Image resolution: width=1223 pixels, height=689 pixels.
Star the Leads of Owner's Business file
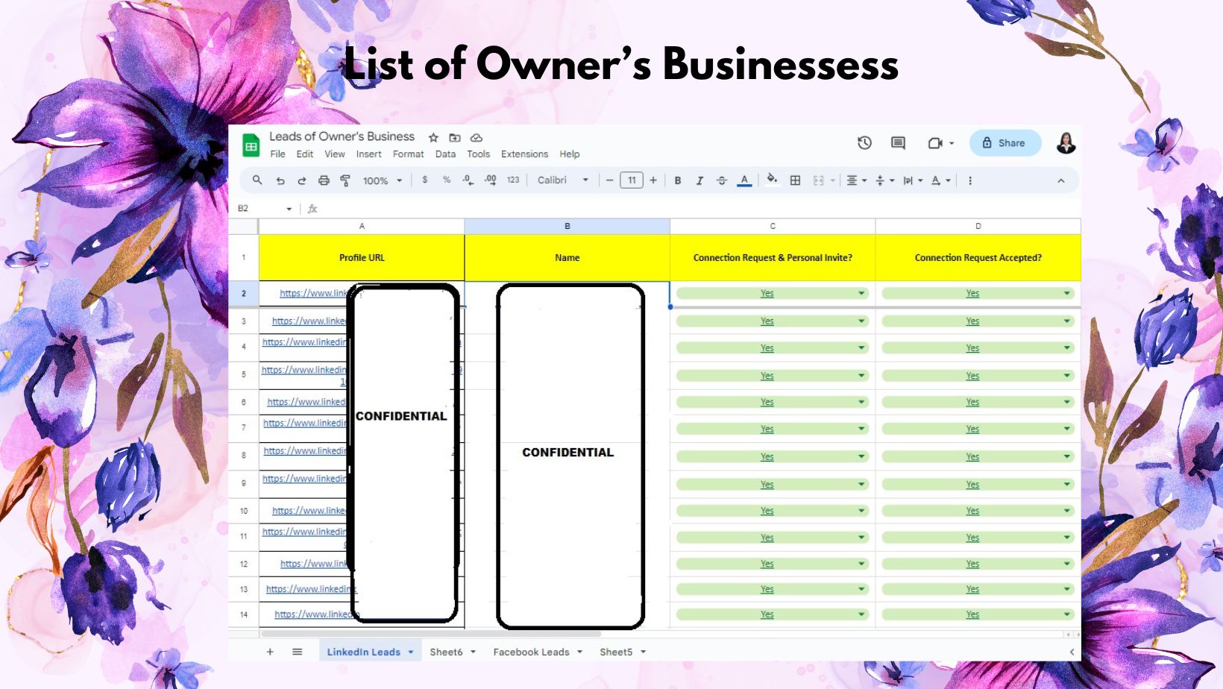pos(433,137)
